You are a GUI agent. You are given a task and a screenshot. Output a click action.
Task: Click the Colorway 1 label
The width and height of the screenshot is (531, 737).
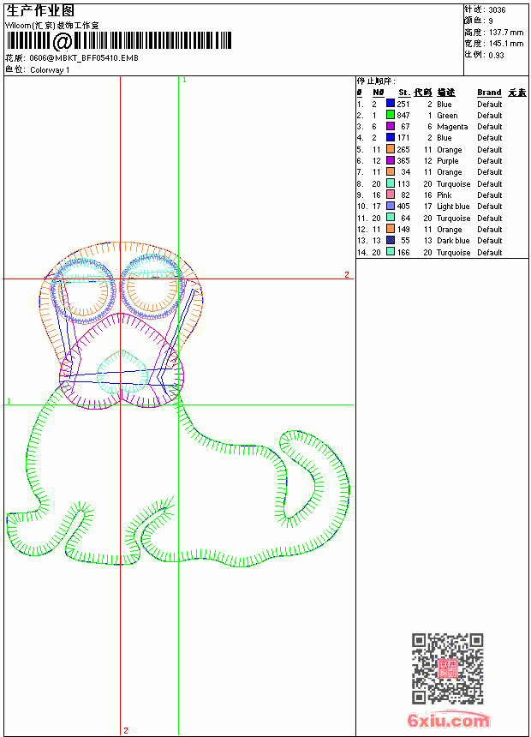click(50, 70)
